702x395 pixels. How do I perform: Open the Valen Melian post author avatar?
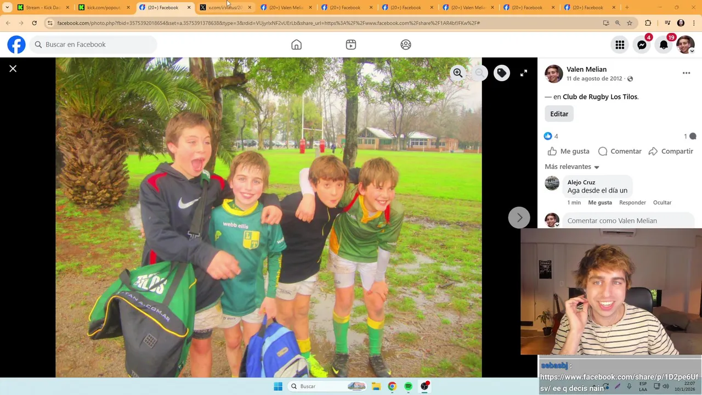[x=554, y=74]
